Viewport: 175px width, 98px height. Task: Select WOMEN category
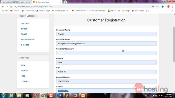pyautogui.click(x=24, y=71)
